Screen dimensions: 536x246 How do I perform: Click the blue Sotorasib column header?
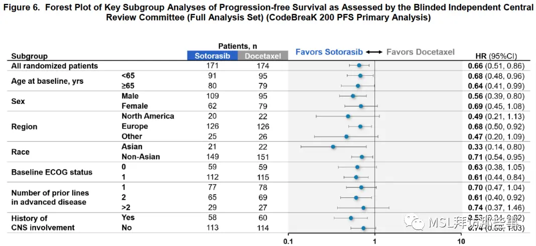point(212,56)
